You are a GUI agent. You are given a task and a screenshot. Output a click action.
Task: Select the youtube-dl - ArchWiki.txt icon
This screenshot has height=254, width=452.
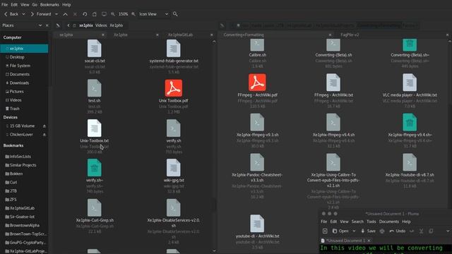click(257, 224)
